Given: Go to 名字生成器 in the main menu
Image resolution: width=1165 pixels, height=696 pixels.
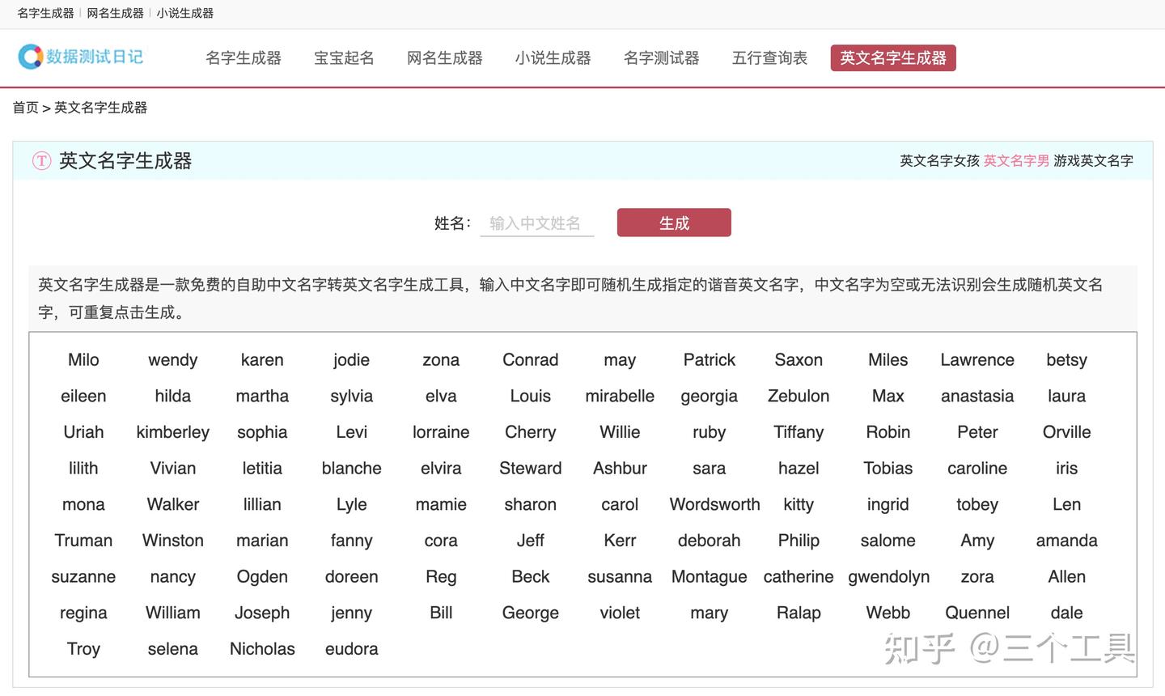Looking at the screenshot, I should tap(244, 58).
